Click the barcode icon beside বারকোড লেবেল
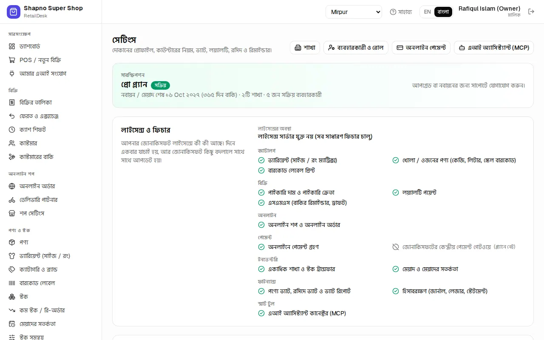Screen dimensions: 544x340 tap(12, 283)
